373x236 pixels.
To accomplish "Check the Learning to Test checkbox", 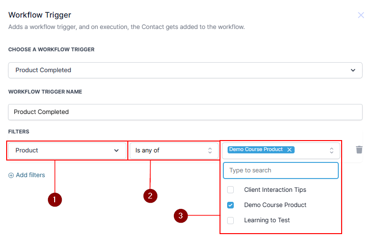I will point(230,220).
